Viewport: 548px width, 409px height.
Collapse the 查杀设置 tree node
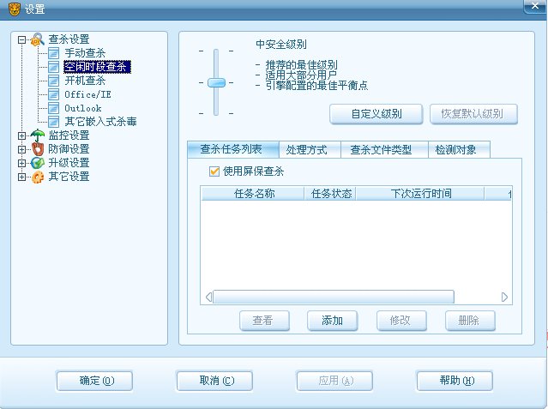coord(21,39)
